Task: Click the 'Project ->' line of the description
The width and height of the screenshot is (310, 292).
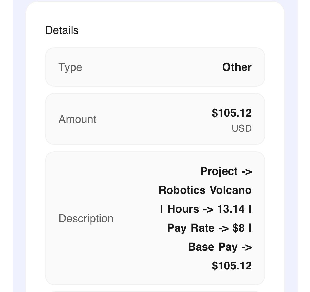Action: [226, 171]
